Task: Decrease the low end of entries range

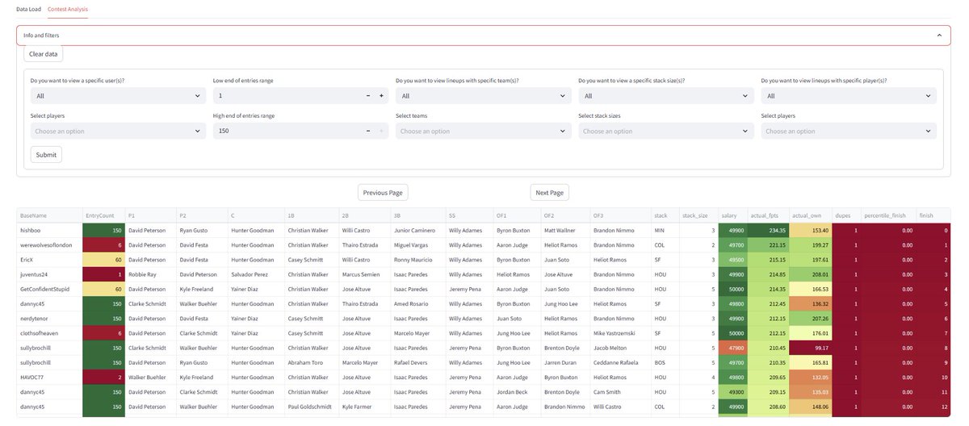Action: coord(368,95)
